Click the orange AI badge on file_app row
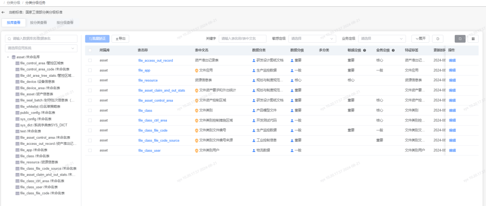The image size is (486, 206). (x=196, y=70)
